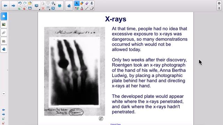Open a file with the folder icon
This screenshot has height=125, width=223.
pos(30,3)
